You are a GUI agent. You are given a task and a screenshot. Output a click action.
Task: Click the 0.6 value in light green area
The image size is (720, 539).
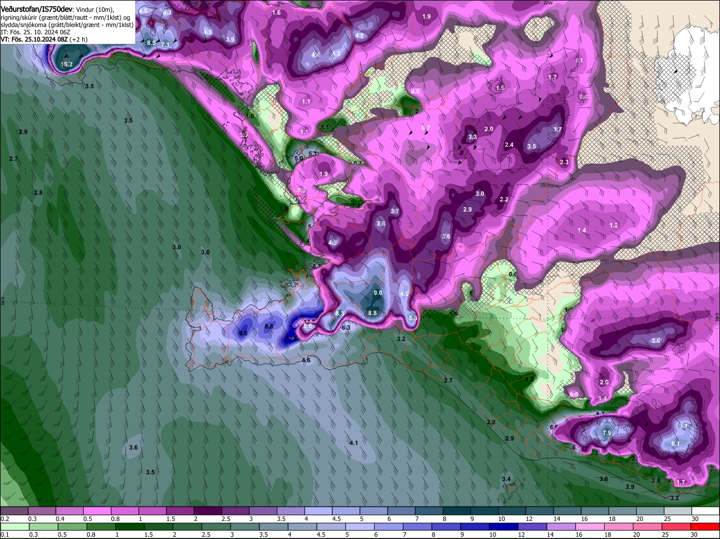point(512,274)
